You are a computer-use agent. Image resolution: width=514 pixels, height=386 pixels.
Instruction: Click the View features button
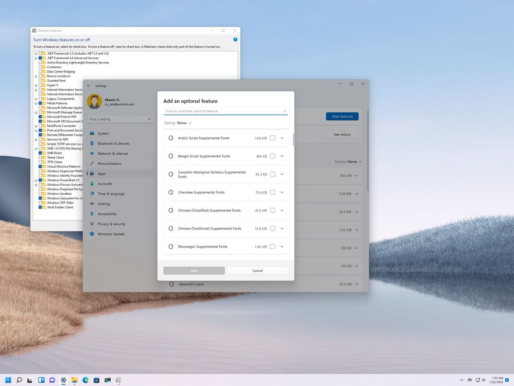tap(342, 116)
